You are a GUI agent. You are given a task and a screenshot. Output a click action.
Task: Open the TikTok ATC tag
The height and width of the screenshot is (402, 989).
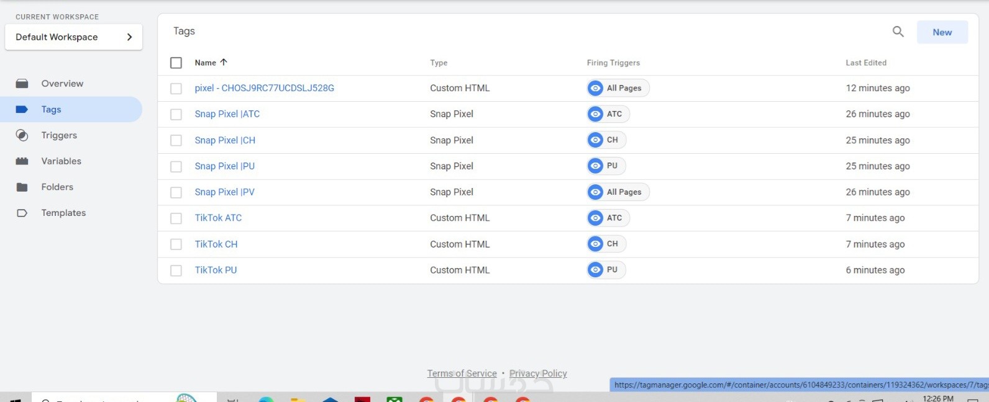point(218,218)
